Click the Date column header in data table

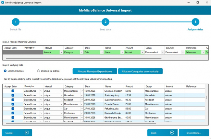93,87
